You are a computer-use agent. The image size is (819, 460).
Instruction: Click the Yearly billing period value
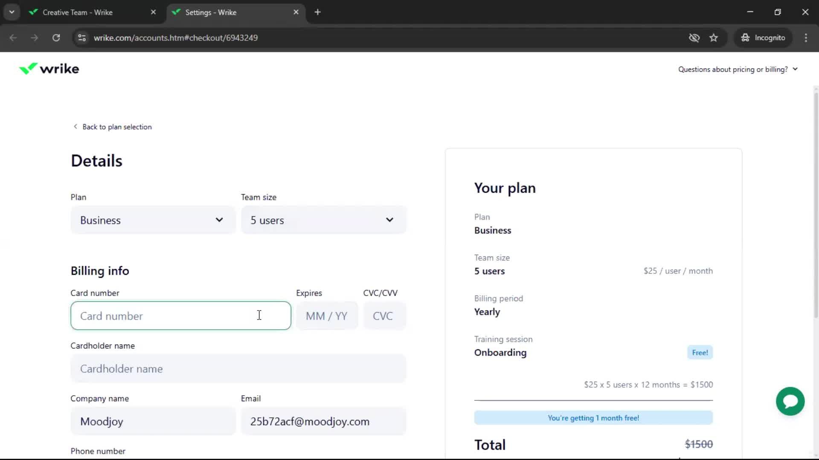(487, 312)
